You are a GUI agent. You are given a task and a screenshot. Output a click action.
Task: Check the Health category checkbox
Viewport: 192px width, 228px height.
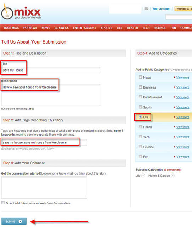(140, 127)
